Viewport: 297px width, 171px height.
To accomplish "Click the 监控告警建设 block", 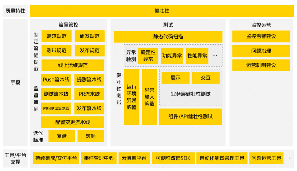I will 261,36.
